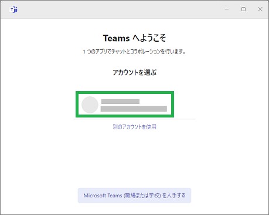Click the Teams logo icon in title bar
Image resolution: width=269 pixels, height=215 pixels.
14,9
